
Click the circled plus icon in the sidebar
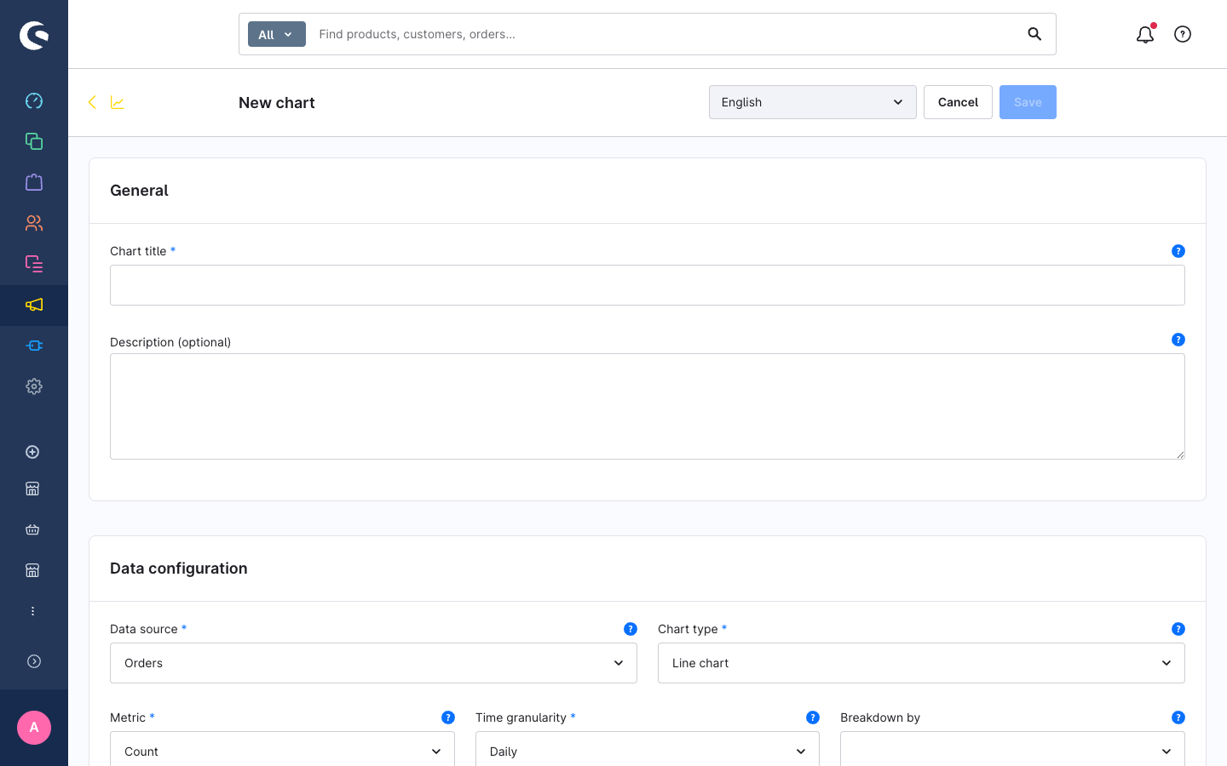coord(32,452)
